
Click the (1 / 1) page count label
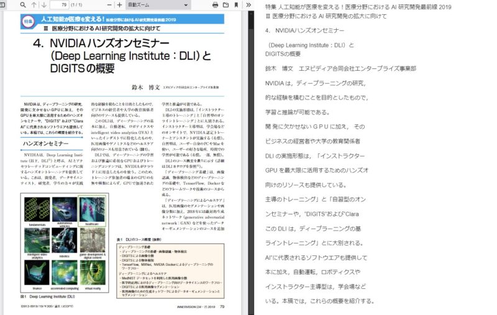(x=76, y=5)
